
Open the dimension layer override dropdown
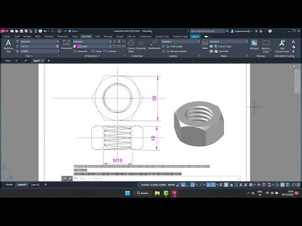94,46
